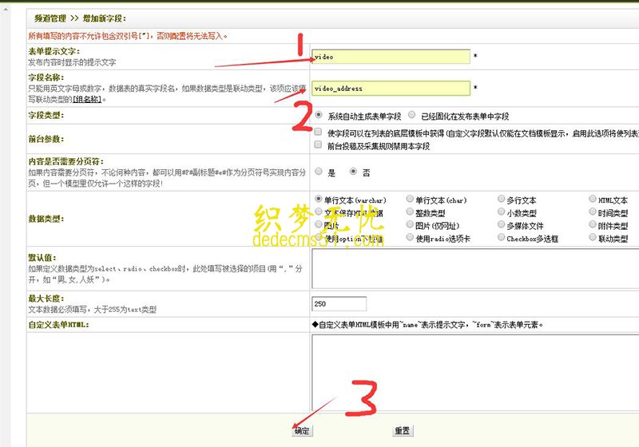The image size is (639, 447).
Task: Select 单行文本(char) data type
Action: click(x=409, y=199)
